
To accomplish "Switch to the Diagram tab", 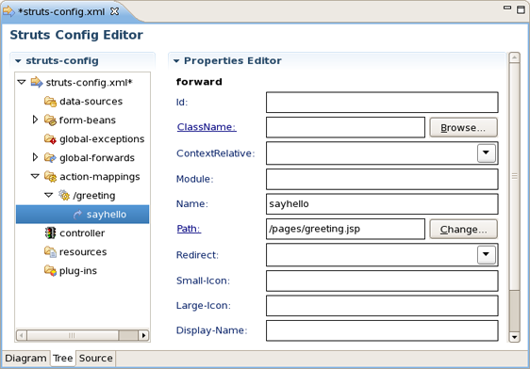I will click(26, 359).
